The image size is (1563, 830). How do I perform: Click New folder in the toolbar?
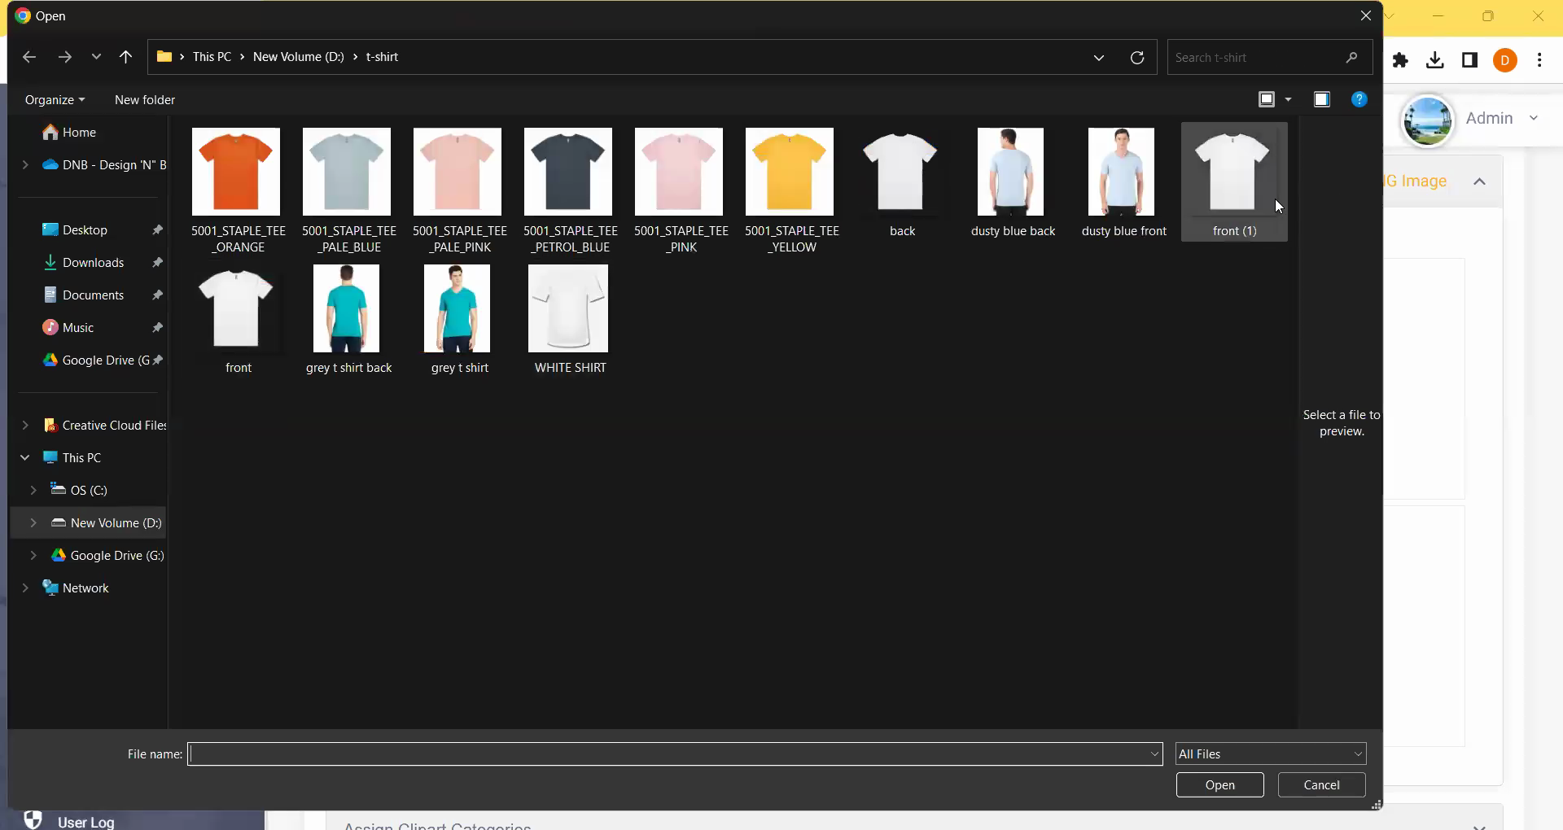(145, 100)
